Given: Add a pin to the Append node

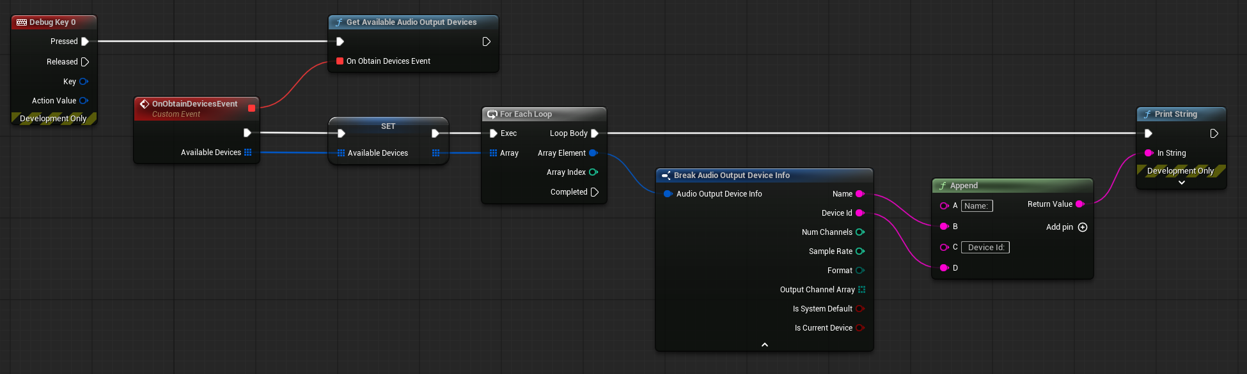Looking at the screenshot, I should point(1083,227).
